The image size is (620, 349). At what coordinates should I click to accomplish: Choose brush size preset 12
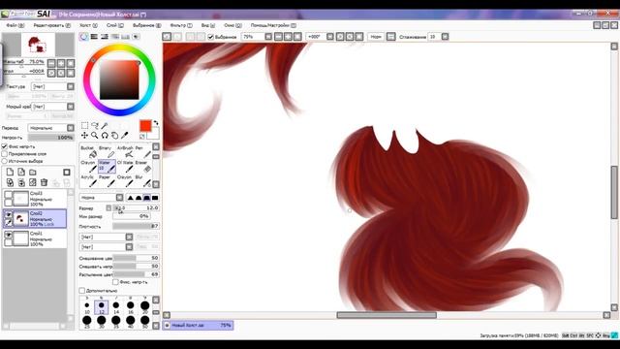click(101, 307)
